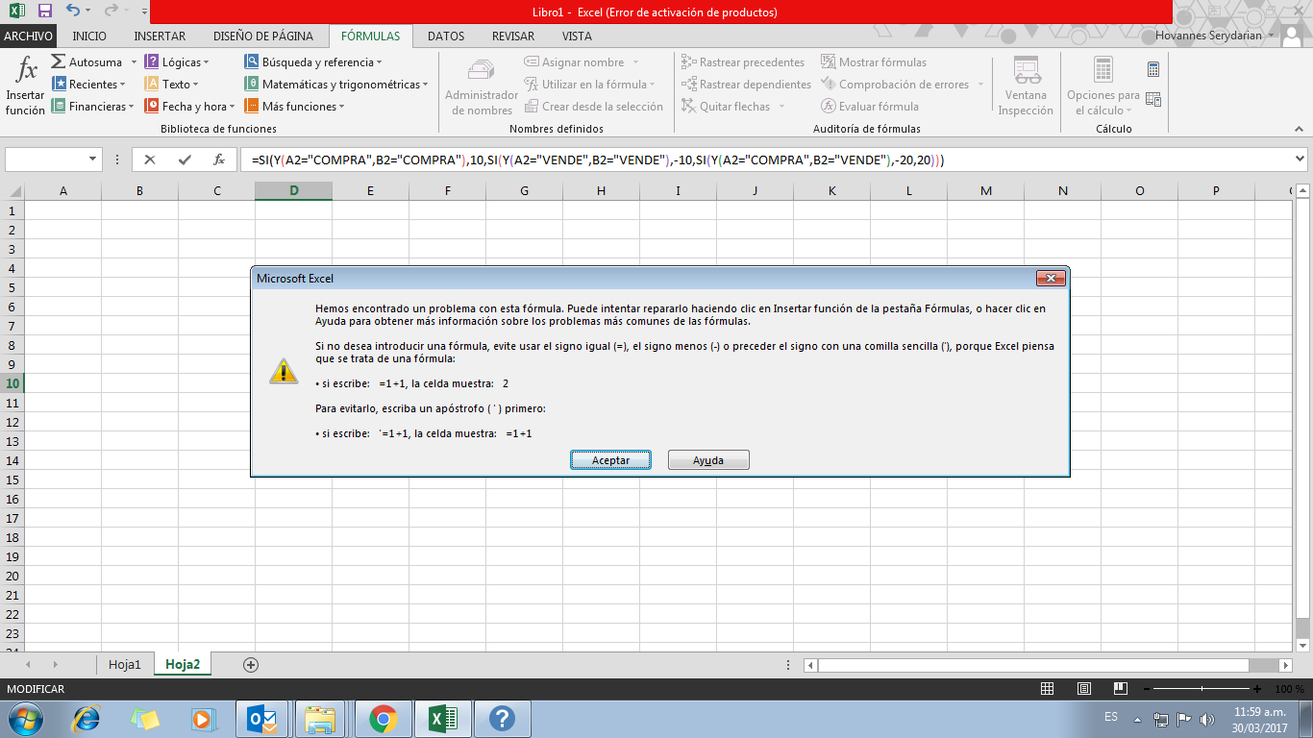Click Evaluar fórmula
The width and height of the screenshot is (1313, 738).
870,107
